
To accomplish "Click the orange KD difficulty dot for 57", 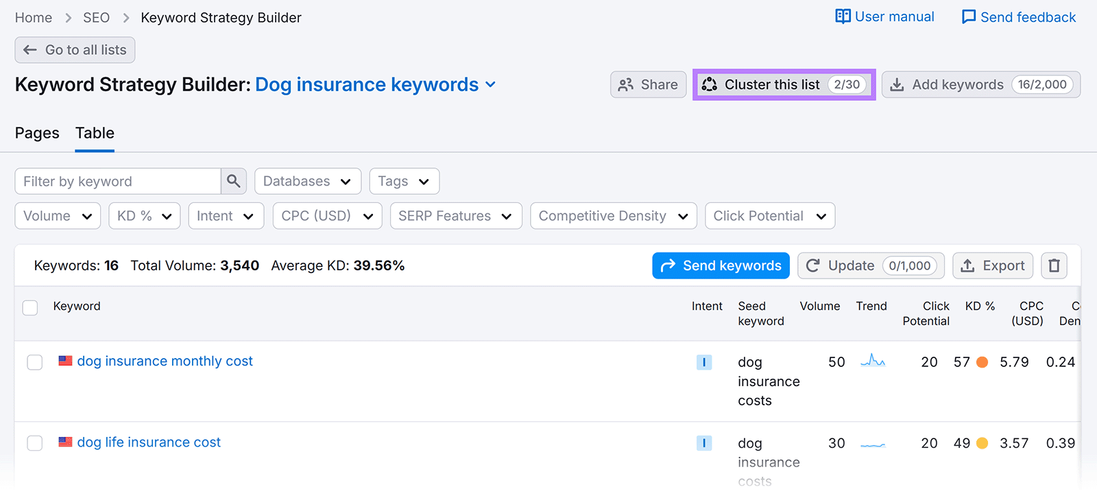I will [982, 362].
